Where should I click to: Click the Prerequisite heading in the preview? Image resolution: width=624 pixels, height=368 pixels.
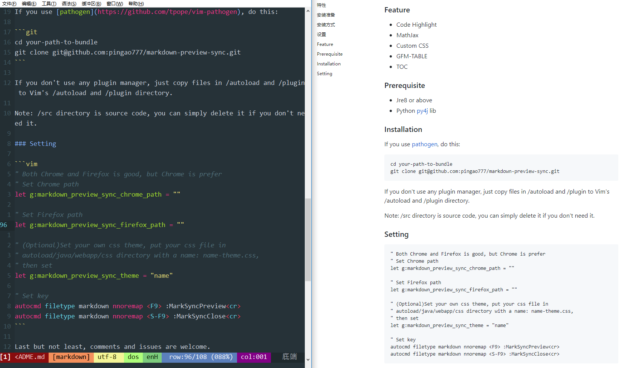(405, 86)
